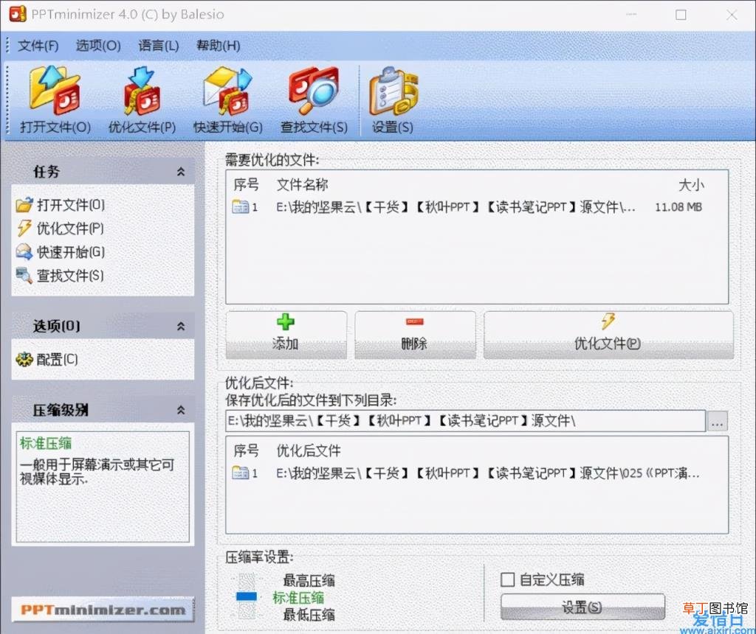The height and width of the screenshot is (634, 756).
Task: Click the lightning icon beside 优化文件(P) in the task panel
Action: click(24, 229)
